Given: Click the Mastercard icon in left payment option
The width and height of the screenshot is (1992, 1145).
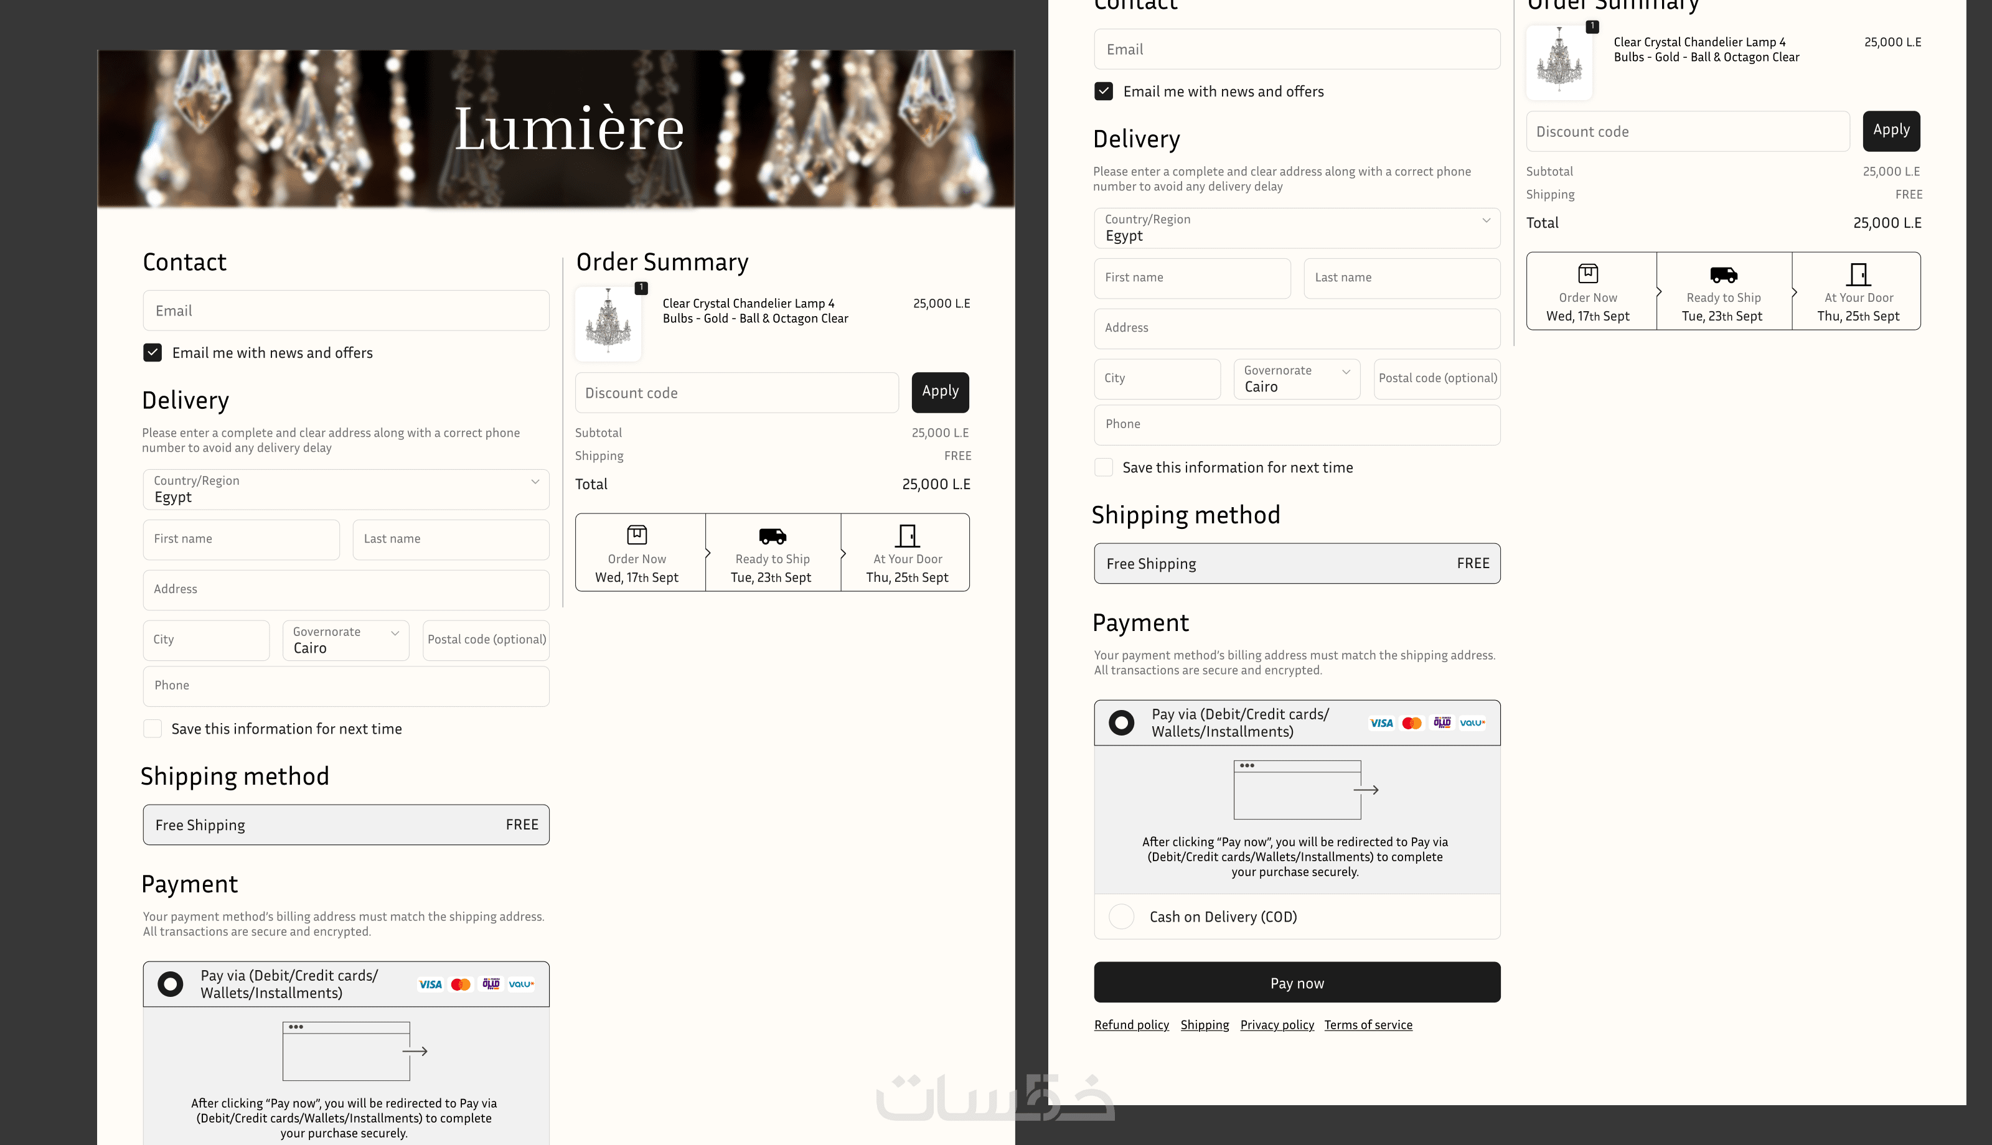Looking at the screenshot, I should click(x=461, y=984).
